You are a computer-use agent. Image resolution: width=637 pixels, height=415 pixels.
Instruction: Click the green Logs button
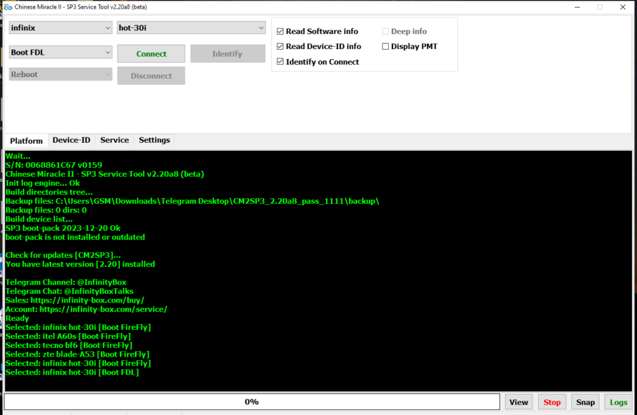tap(618, 402)
